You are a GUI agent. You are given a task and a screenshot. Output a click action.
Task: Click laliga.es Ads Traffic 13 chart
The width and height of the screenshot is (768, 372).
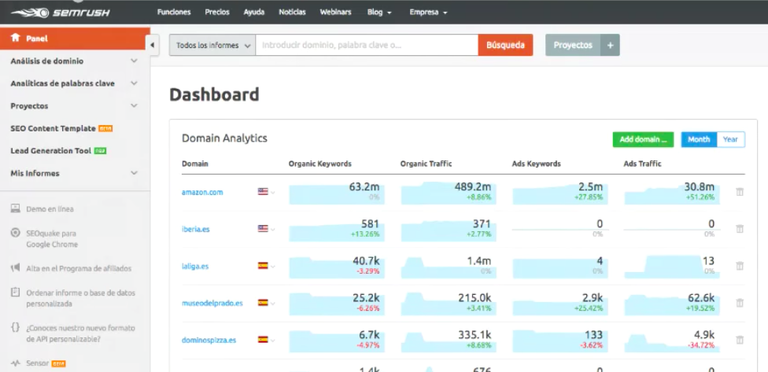tap(671, 267)
